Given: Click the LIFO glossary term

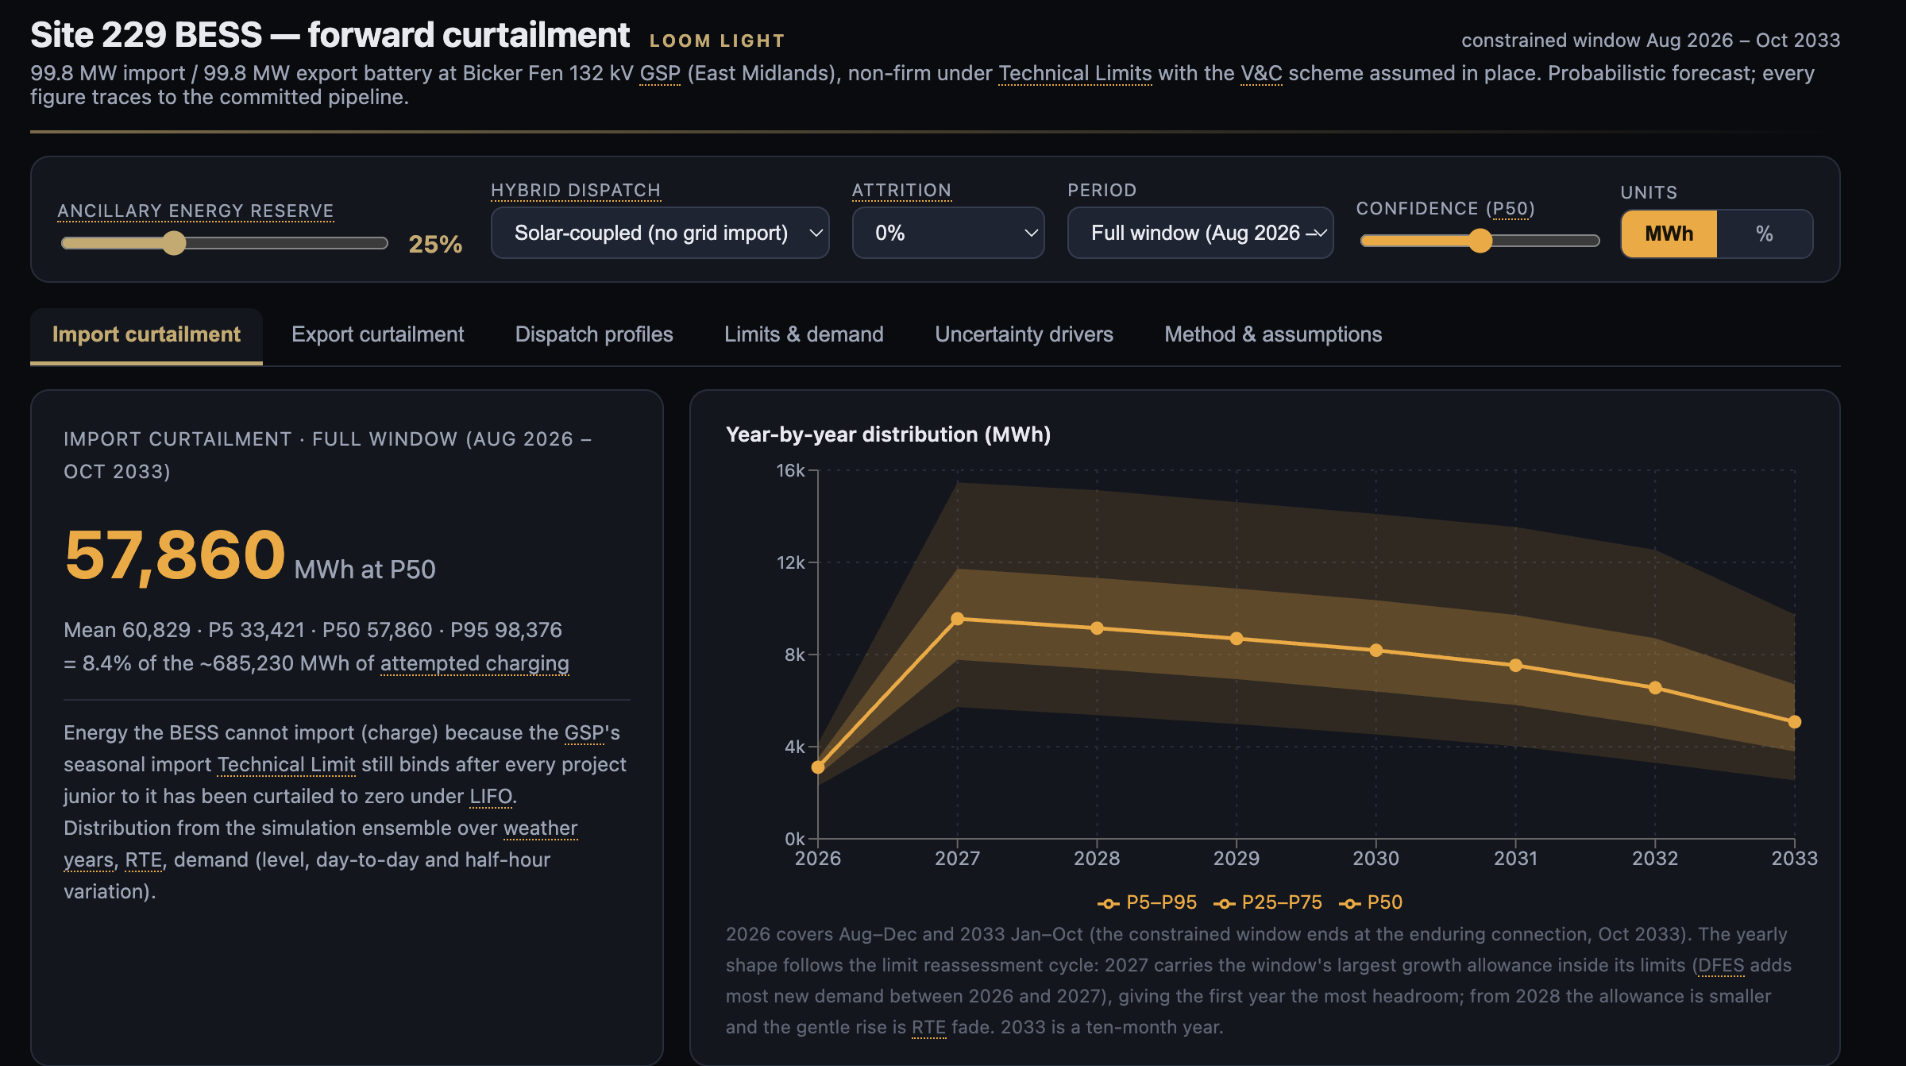Looking at the screenshot, I should [491, 796].
